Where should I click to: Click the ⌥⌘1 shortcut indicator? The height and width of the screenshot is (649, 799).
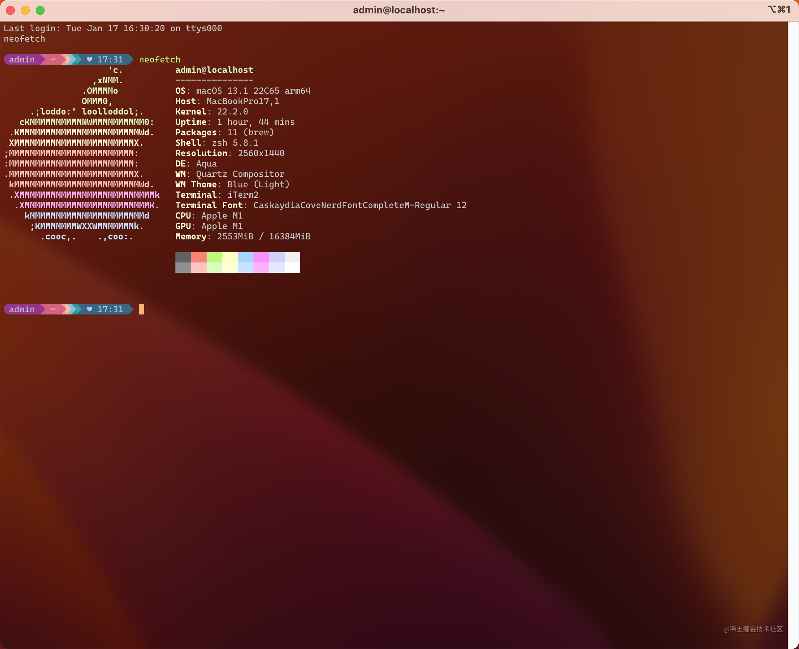779,9
